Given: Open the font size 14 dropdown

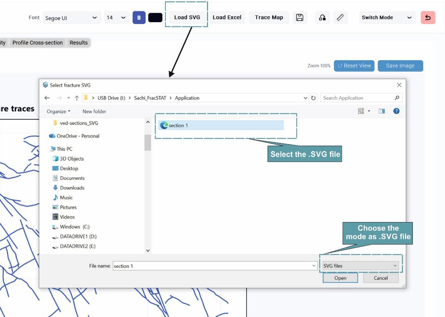Looking at the screenshot, I should coord(117,18).
